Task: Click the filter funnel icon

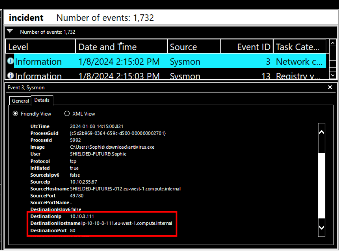Action: 10,32
